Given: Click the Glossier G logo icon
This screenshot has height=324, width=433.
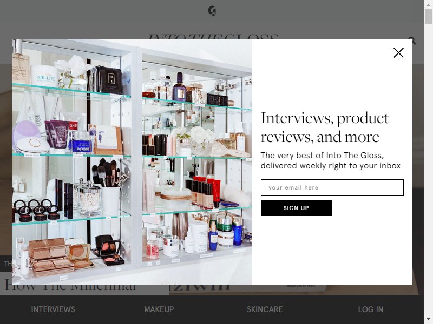Looking at the screenshot, I should [x=212, y=11].
